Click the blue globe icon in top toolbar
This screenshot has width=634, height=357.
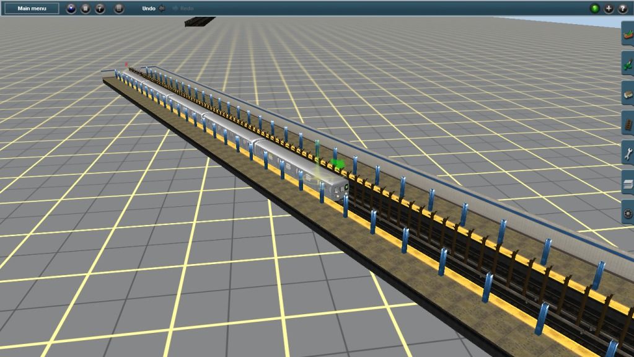point(71,8)
